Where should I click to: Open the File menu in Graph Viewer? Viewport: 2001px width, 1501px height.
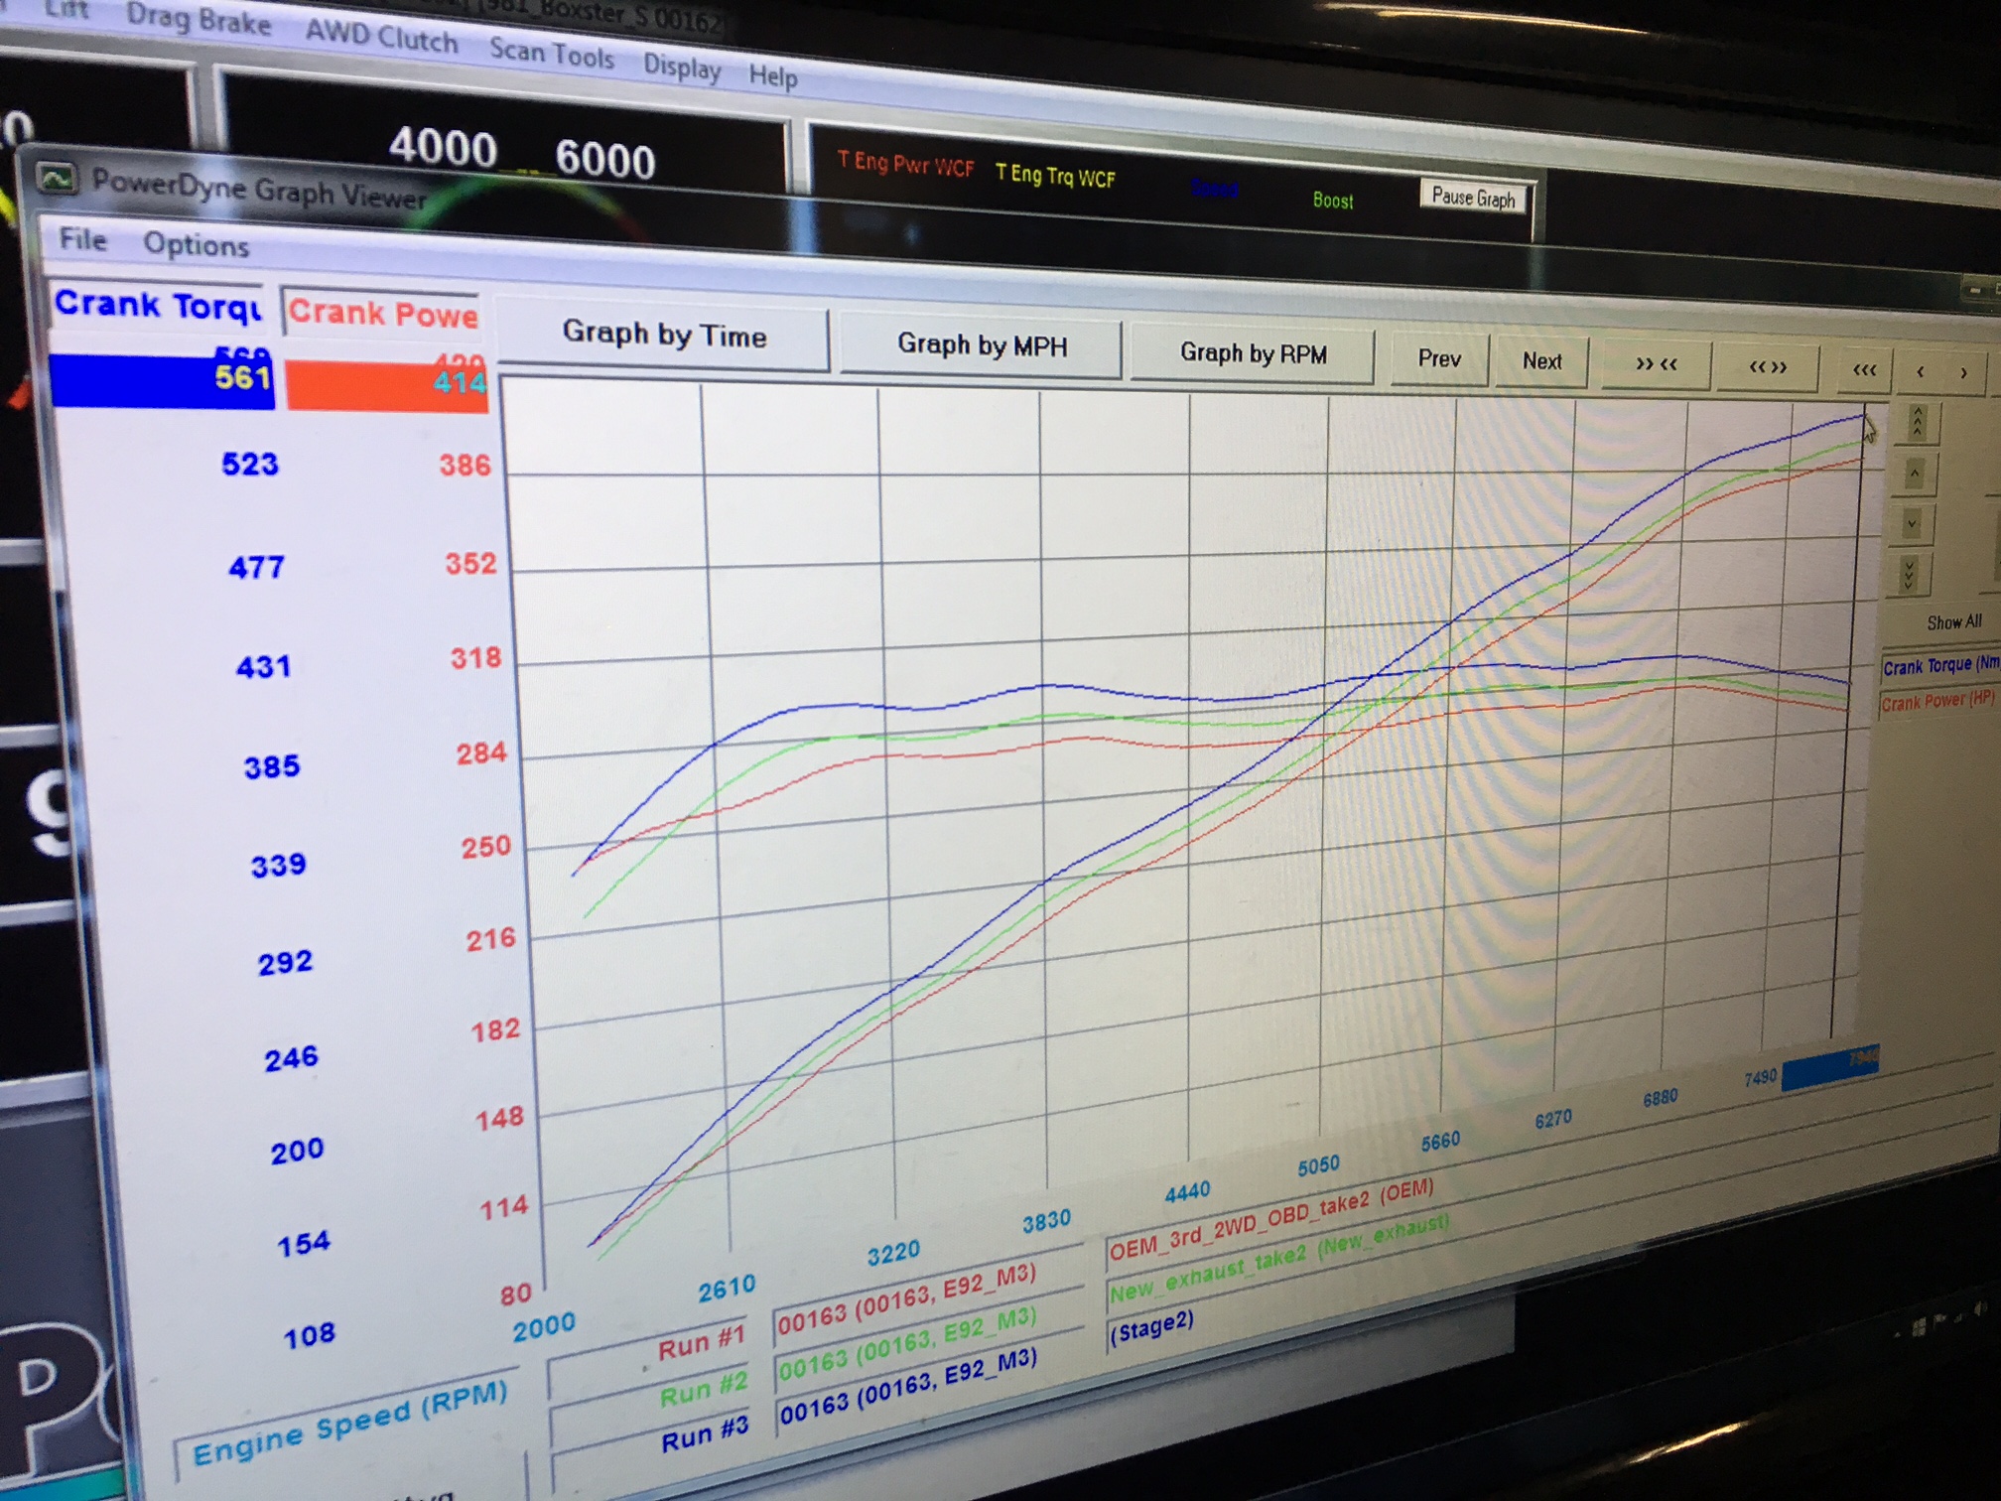point(82,239)
